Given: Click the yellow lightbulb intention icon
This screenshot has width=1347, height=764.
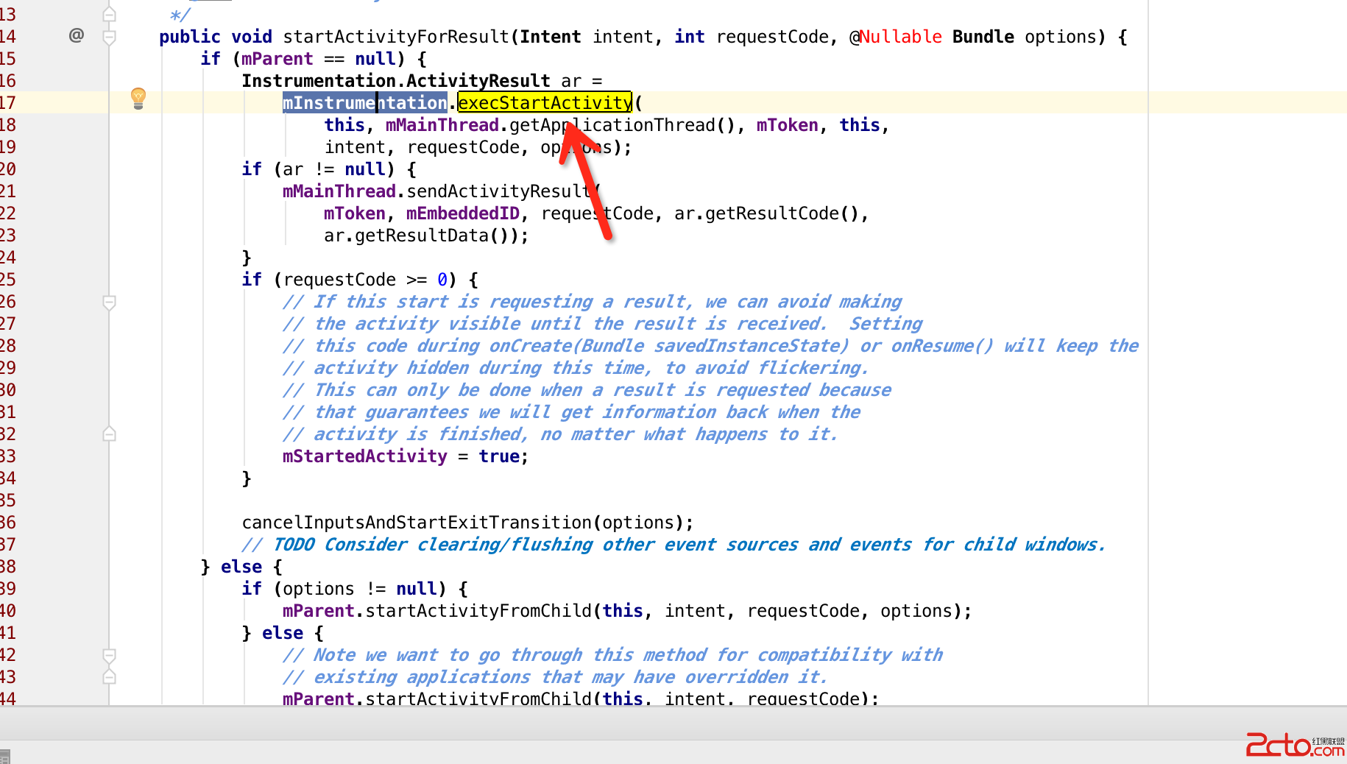Looking at the screenshot, I should (x=138, y=98).
